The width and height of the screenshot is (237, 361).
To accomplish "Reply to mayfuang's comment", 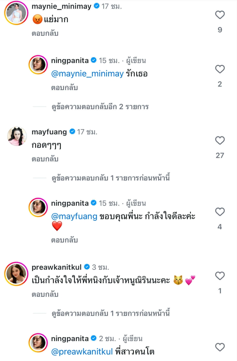I will point(45,159).
